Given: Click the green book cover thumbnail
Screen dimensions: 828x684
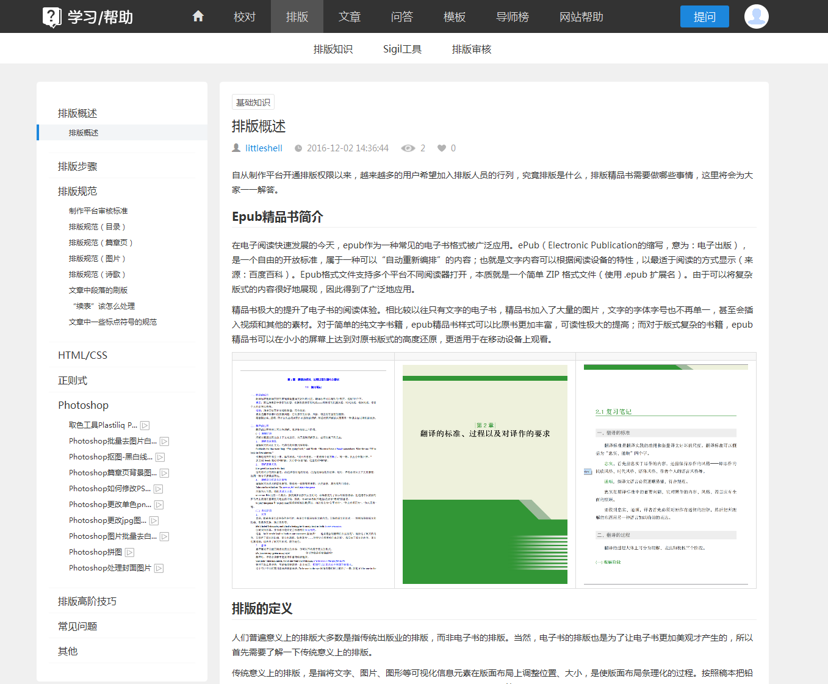Looking at the screenshot, I should coord(485,474).
